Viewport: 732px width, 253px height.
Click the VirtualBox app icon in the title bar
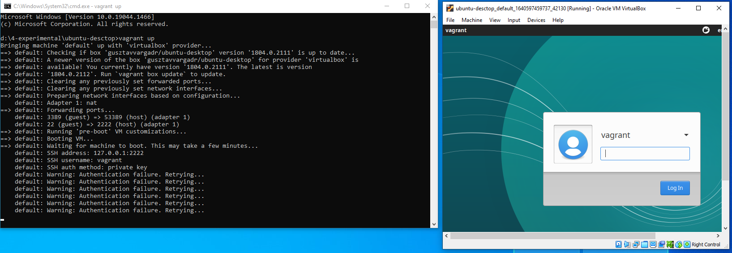tap(450, 8)
